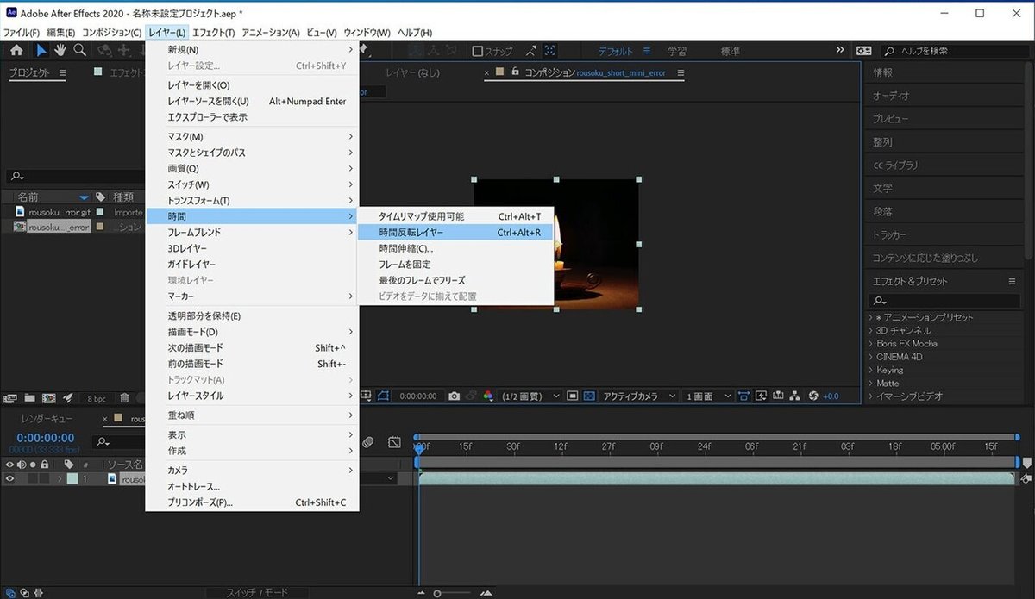Screen dimensions: 1035x599
Task: Expand workspace overflow chevron
Action: (840, 51)
